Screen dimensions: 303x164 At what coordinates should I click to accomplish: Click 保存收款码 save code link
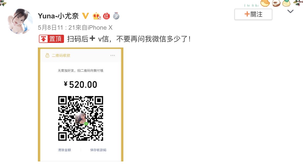[98, 150]
